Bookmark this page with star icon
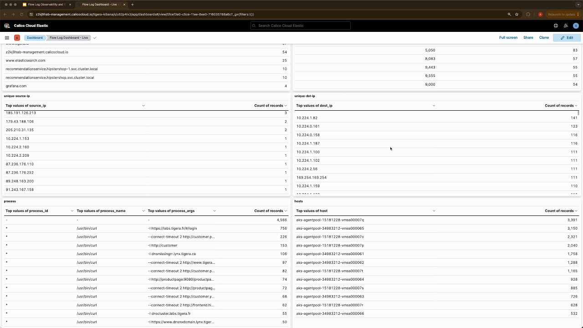 pyautogui.click(x=517, y=14)
